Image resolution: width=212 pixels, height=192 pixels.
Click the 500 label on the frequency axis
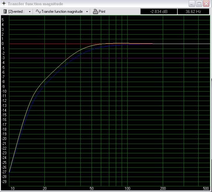tap(206, 188)
